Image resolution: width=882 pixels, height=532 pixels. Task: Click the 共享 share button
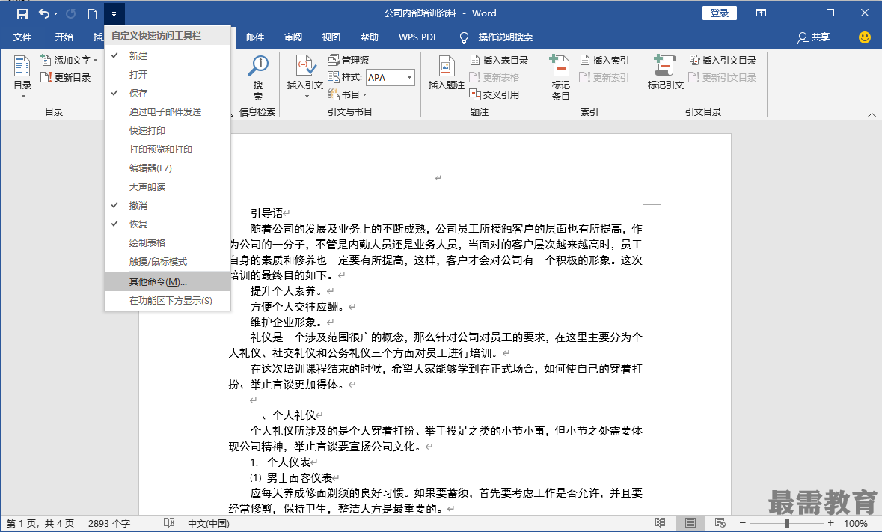[x=813, y=37]
